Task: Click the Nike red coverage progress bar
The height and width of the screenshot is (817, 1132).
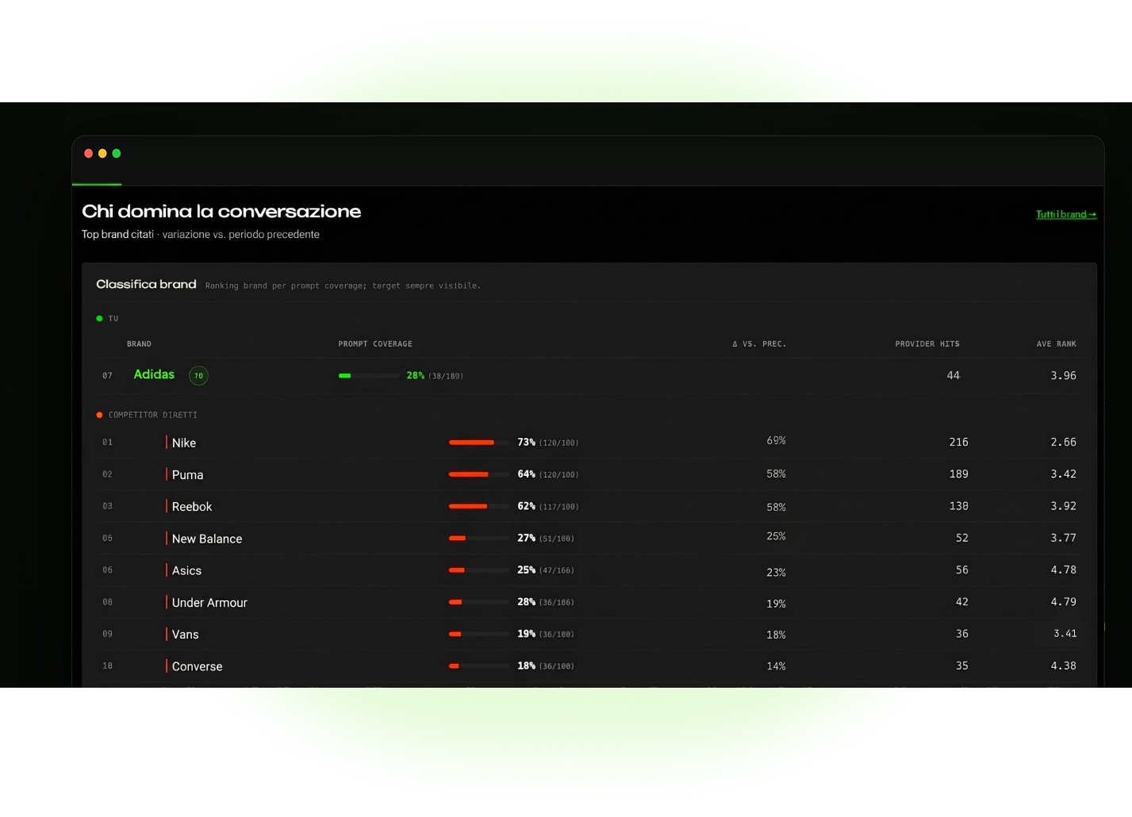Action: point(479,443)
